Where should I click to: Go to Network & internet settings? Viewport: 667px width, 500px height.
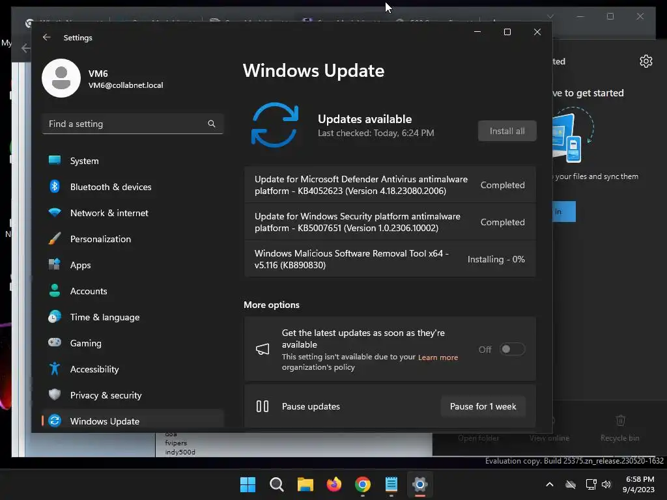133,213
